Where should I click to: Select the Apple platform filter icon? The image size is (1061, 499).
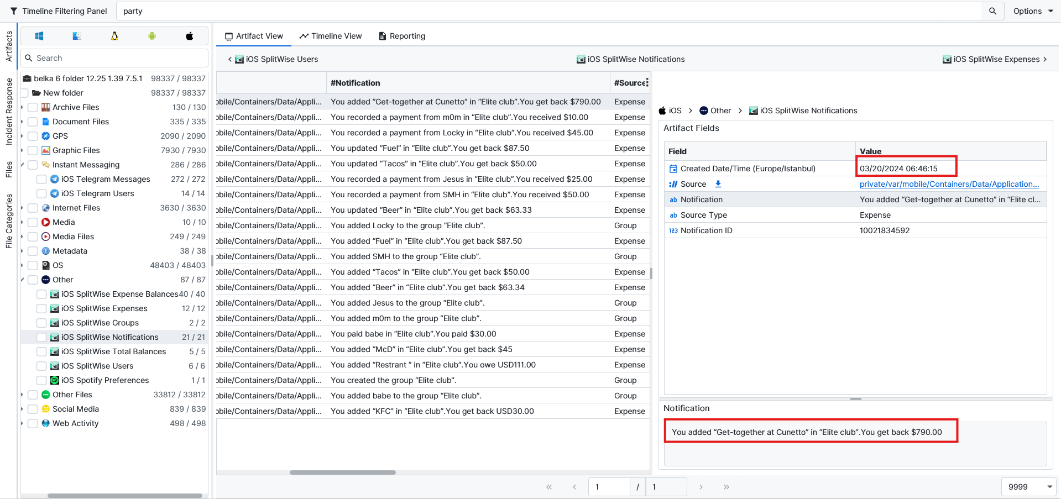click(x=190, y=36)
